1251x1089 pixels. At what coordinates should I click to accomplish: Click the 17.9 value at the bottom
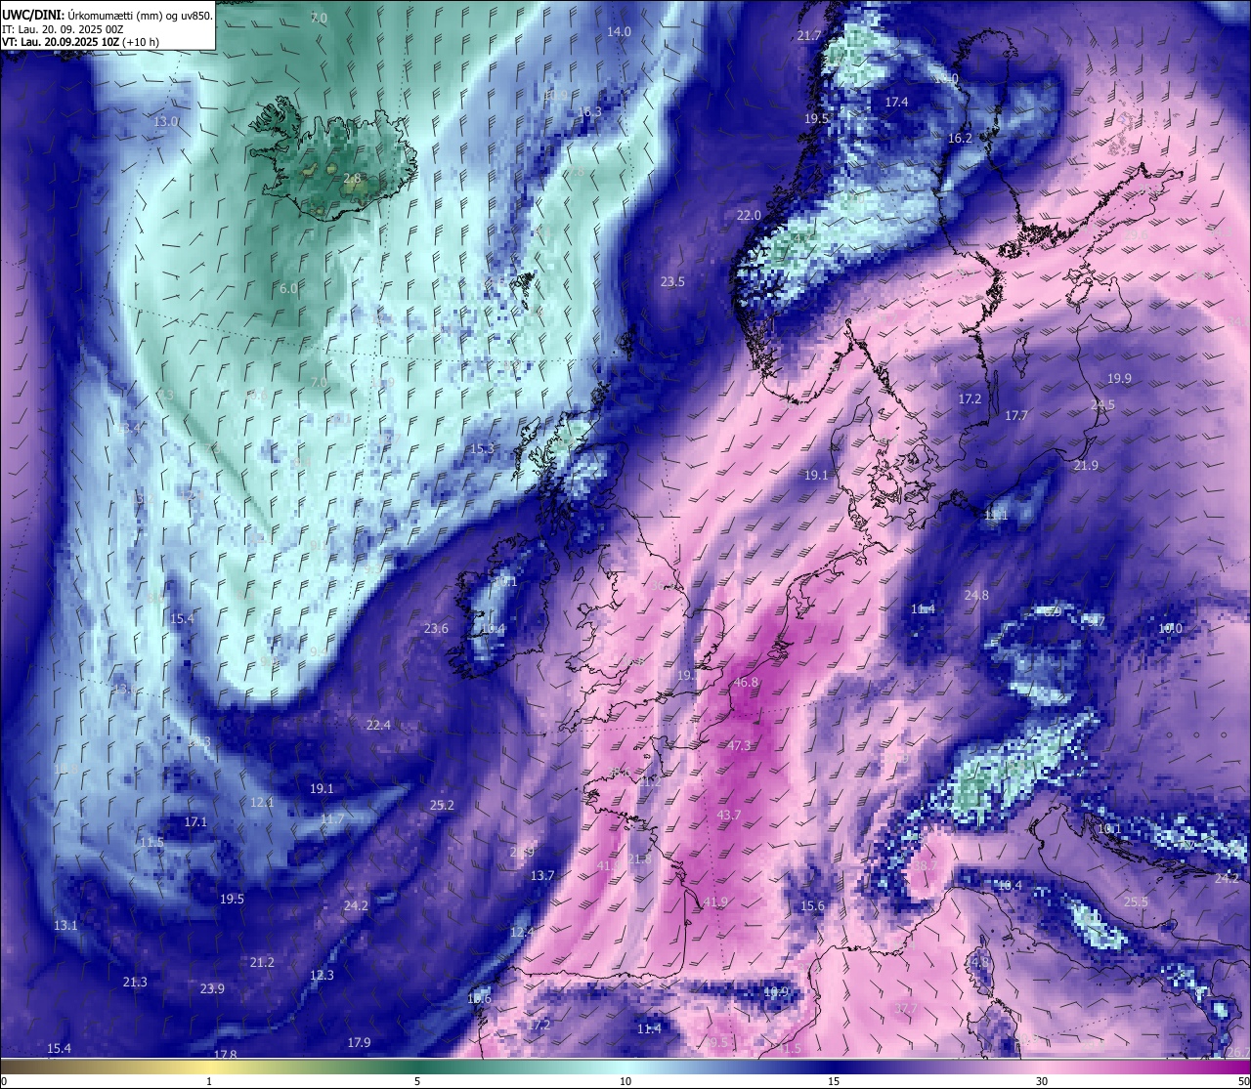click(x=359, y=1042)
